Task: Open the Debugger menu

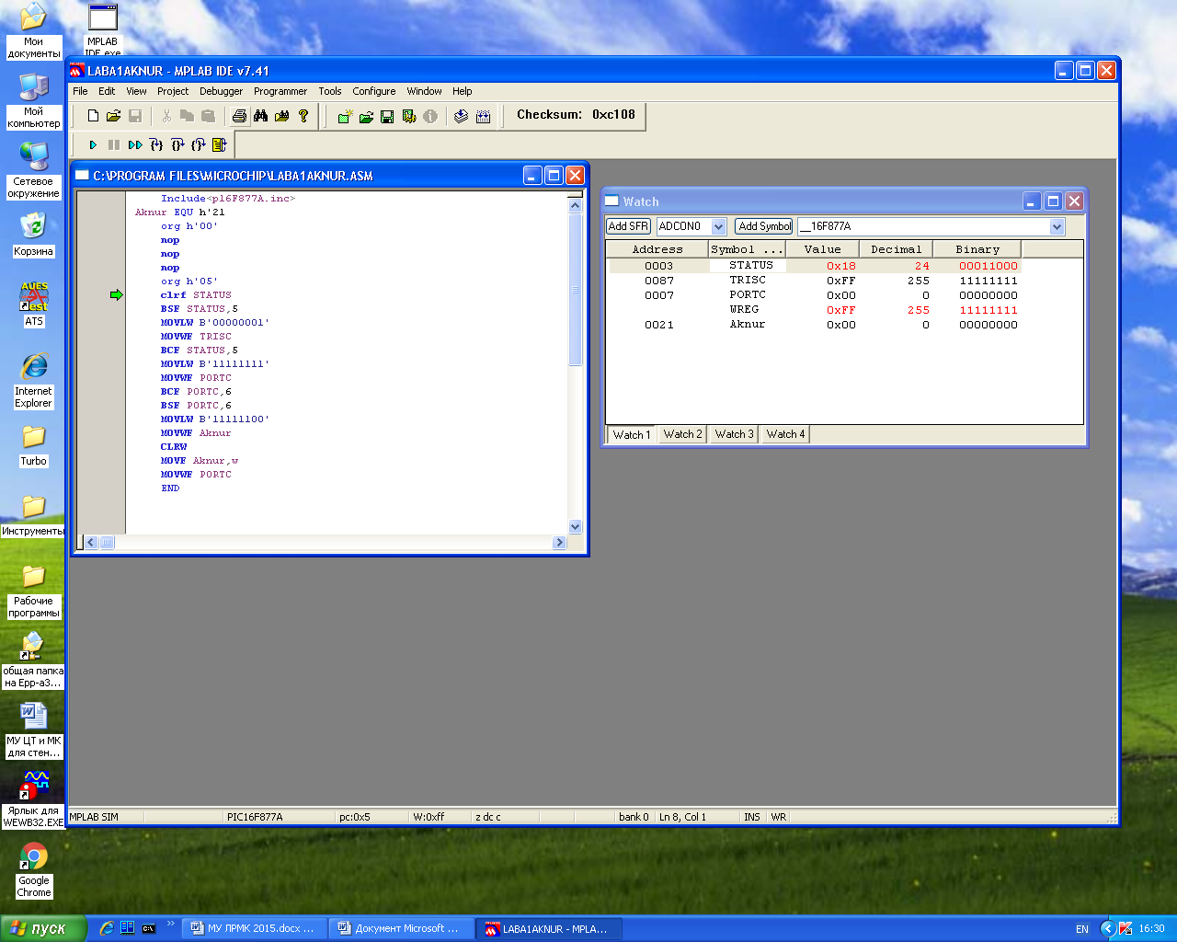Action: [x=222, y=91]
